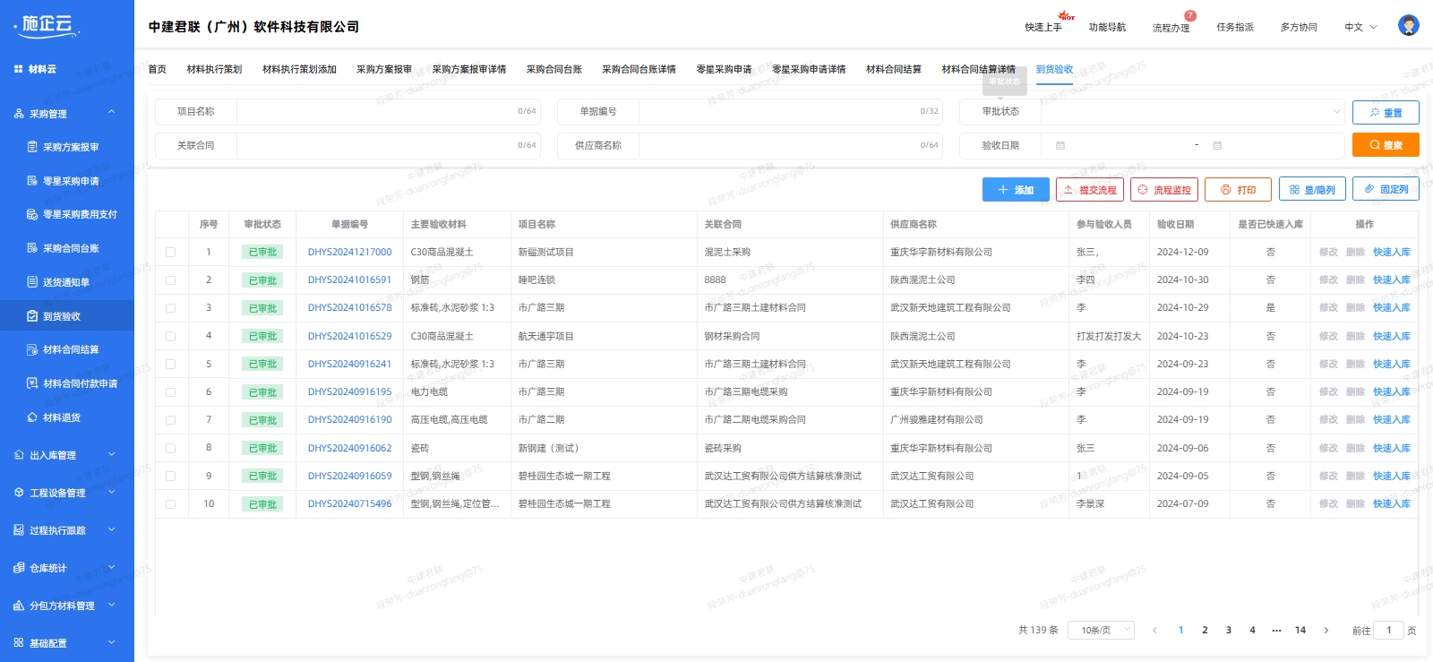Viewport: 1433px width, 662px height.
Task: Click the calendar icon of 验收日期 start
Action: (x=1060, y=145)
